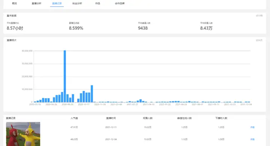The height and width of the screenshot is (146, 270).
Task: Click the 10.22万 viewers cell
Action: pyautogui.click(x=148, y=127)
